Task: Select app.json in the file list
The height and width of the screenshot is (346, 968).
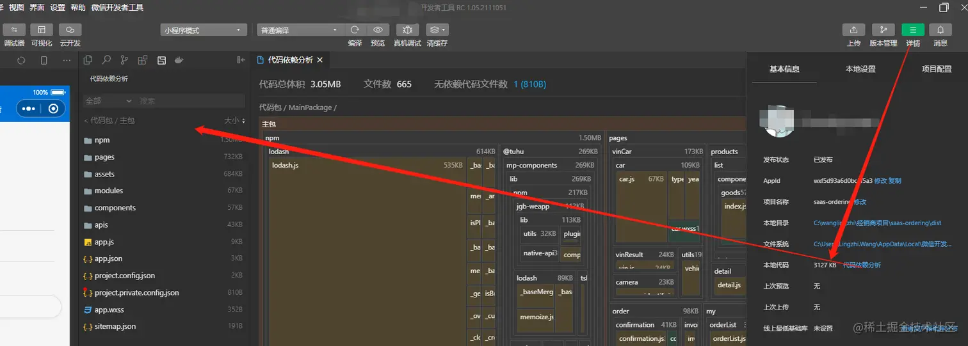Action: pyautogui.click(x=163, y=258)
